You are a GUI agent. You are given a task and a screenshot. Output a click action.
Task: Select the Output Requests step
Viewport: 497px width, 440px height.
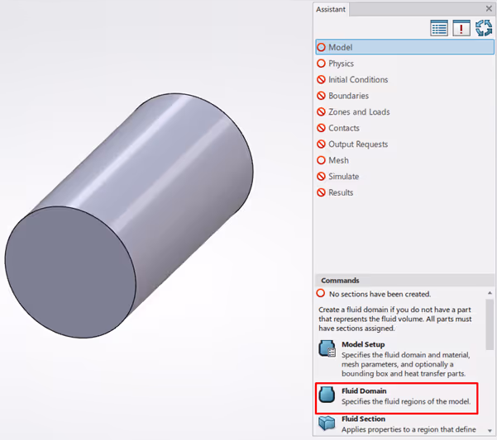click(404, 144)
